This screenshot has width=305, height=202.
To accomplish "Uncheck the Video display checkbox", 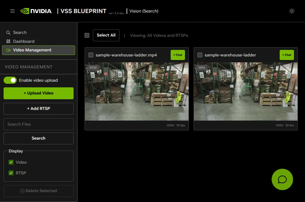I will 11,162.
